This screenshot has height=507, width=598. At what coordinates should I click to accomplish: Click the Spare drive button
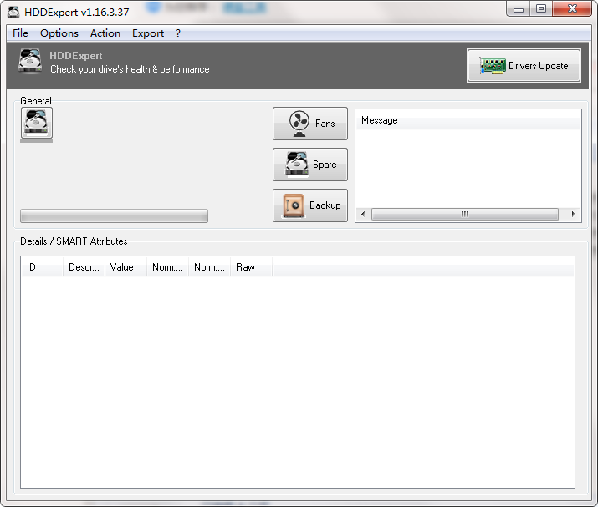click(310, 165)
